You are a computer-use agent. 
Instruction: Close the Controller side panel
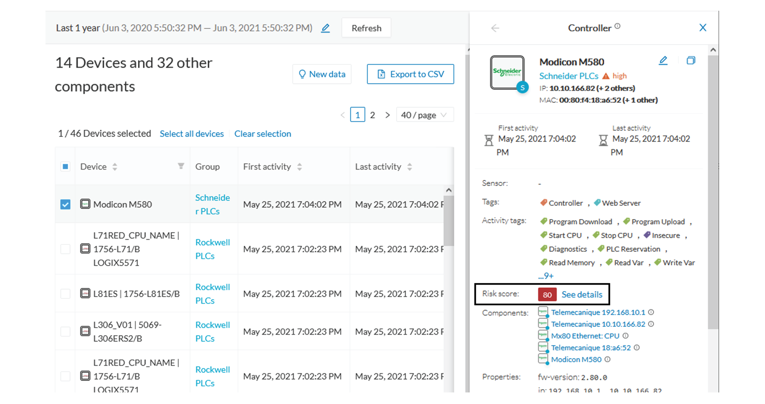point(703,27)
